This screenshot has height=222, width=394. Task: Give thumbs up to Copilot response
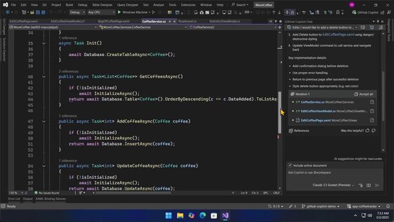(368, 131)
